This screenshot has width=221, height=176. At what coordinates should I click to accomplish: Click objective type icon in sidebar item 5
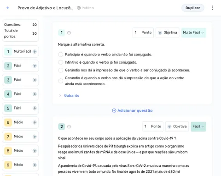click(x=35, y=108)
